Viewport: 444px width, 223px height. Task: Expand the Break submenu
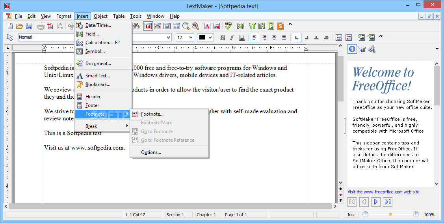(x=103, y=126)
